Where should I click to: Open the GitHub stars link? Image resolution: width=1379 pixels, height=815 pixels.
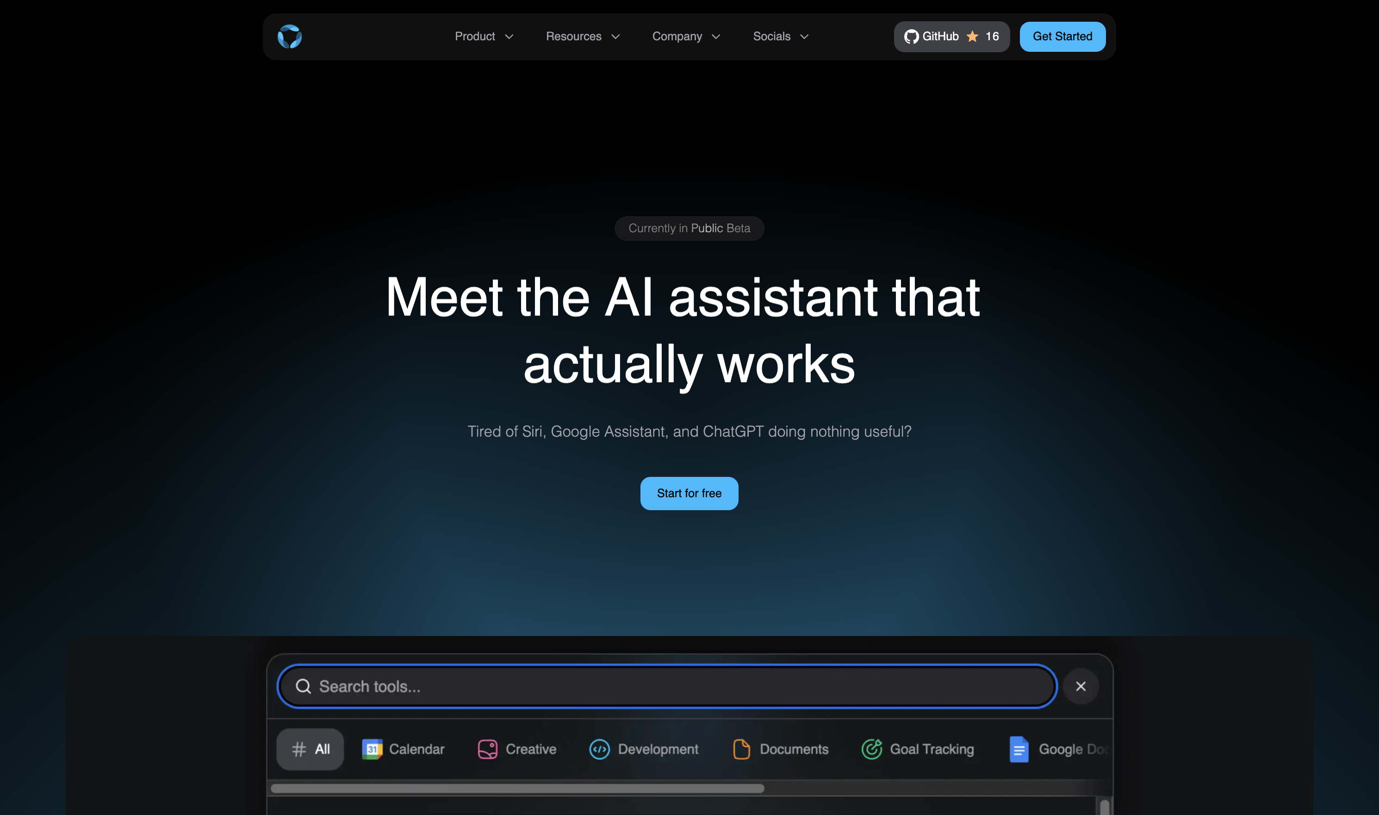point(951,37)
